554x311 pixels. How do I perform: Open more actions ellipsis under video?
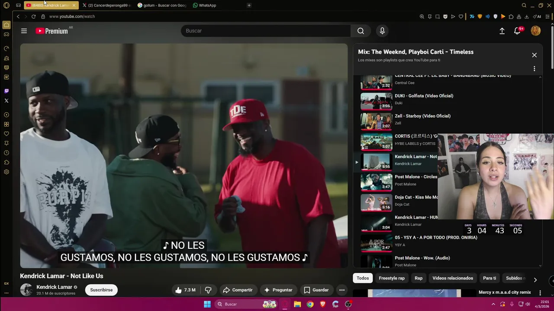[342, 290]
